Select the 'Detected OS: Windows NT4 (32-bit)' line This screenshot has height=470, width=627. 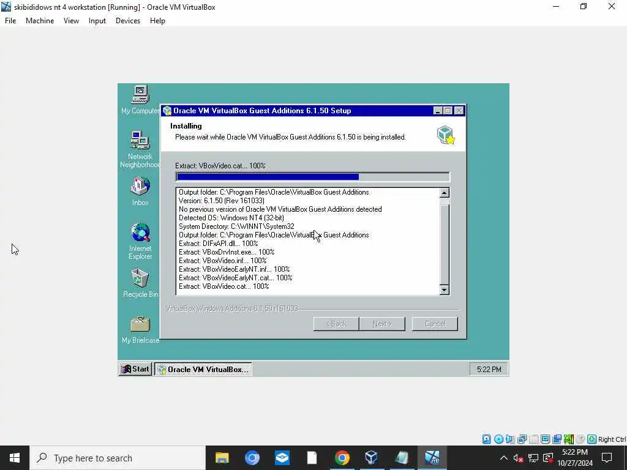(231, 218)
